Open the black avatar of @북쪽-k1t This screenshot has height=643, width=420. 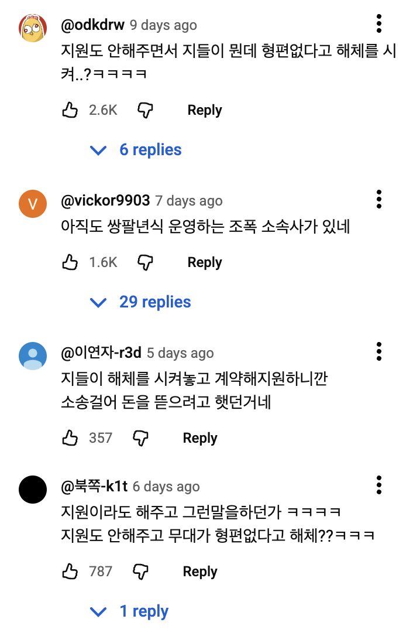coord(33,490)
